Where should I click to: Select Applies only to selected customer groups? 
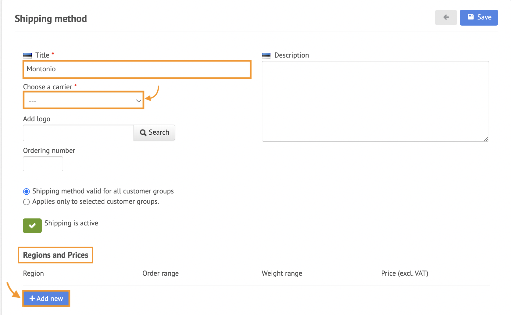pos(27,202)
